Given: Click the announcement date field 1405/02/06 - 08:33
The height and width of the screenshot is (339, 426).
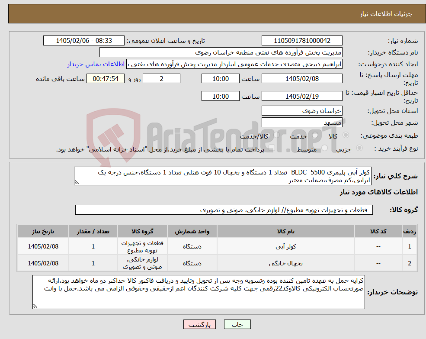Looking at the screenshot, I should 83,41.
